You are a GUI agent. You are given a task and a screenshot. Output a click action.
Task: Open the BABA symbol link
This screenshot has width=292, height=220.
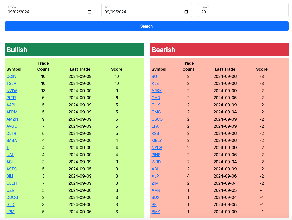click(x=12, y=141)
